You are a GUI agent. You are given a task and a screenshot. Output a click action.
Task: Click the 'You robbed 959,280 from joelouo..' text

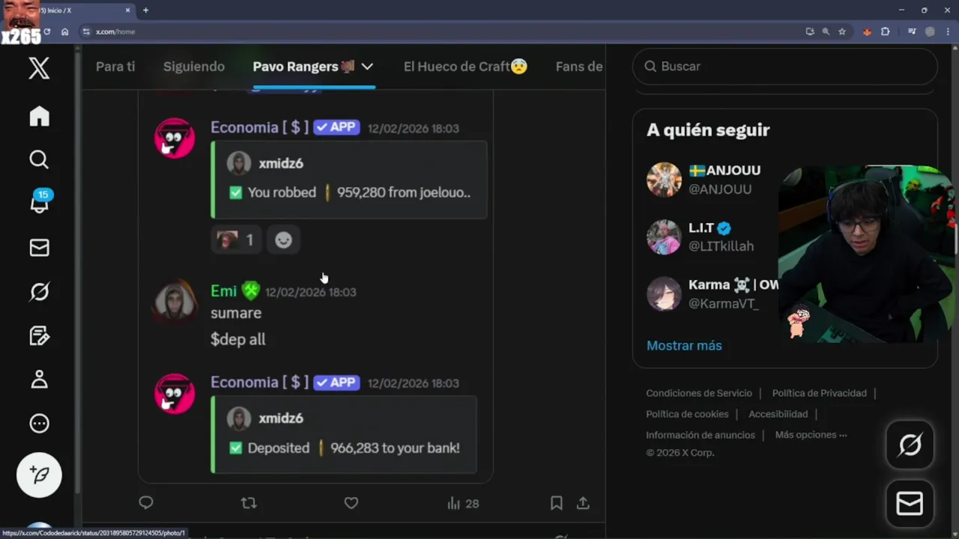click(x=359, y=192)
